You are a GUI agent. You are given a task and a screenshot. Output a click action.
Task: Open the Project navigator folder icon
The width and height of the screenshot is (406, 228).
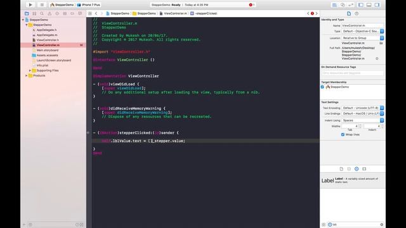coord(27,13)
